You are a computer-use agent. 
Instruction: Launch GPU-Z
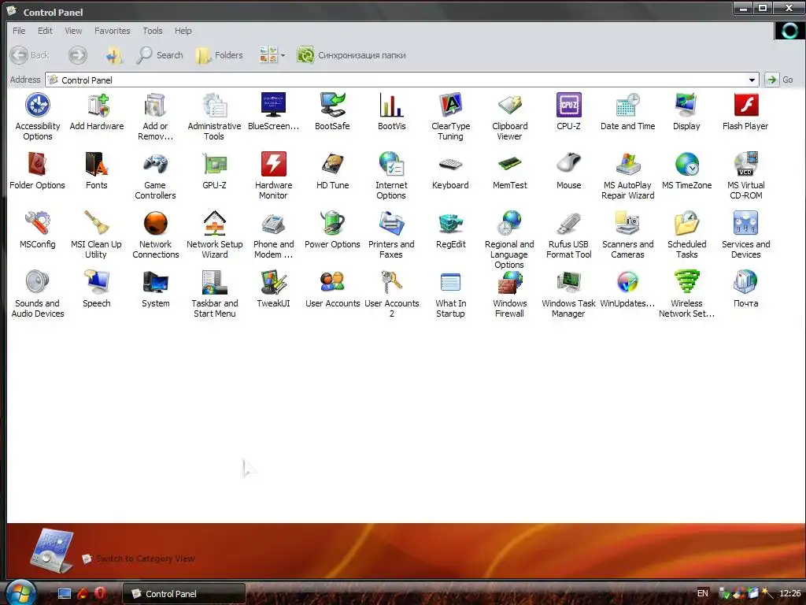tap(214, 171)
